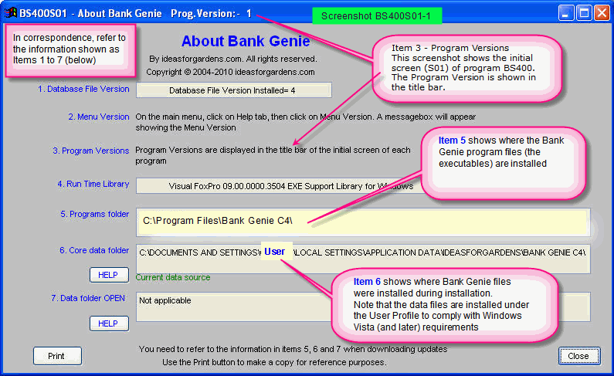The height and width of the screenshot is (376, 614).
Task: Click 'You need to refer to the information' text
Action: 293,349
